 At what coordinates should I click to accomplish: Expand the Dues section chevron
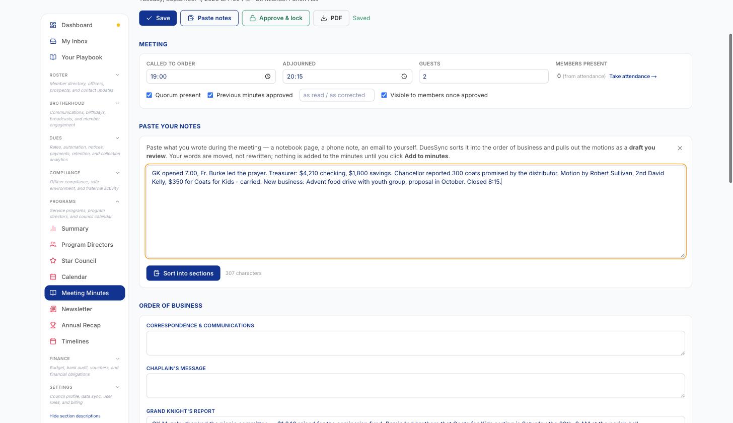[117, 138]
